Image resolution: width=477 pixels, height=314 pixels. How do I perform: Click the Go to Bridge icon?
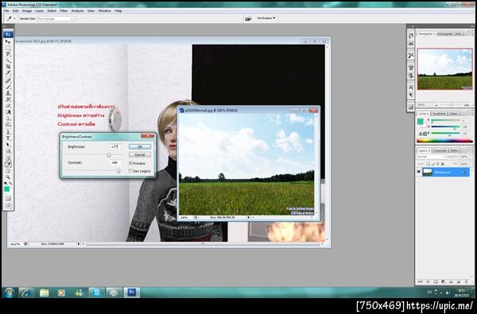pos(248,18)
